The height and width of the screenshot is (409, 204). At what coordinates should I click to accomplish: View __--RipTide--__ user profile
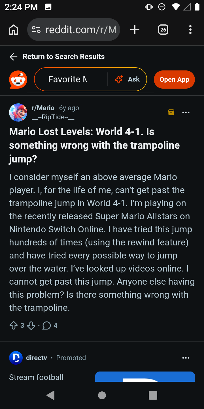53,117
